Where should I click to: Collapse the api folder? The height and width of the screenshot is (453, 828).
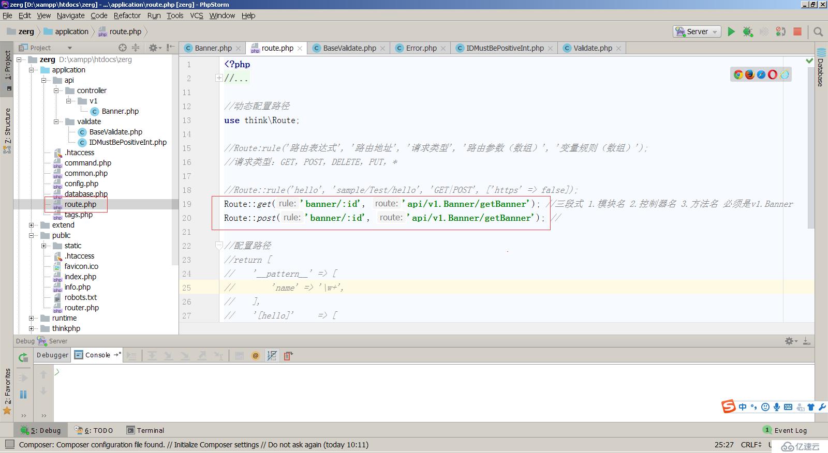click(44, 80)
